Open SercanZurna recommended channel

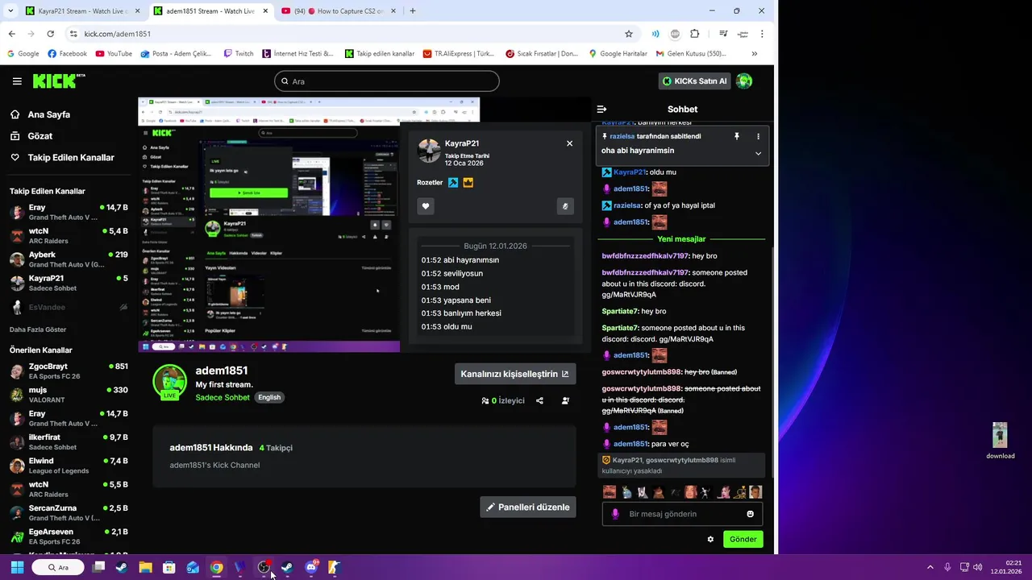(69, 513)
